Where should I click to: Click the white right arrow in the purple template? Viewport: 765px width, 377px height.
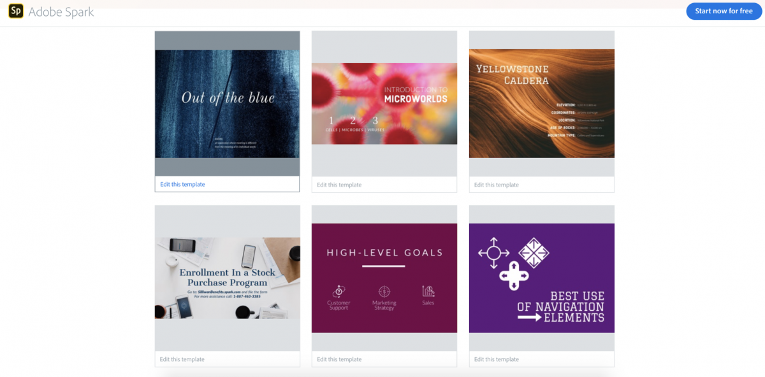pyautogui.click(x=529, y=317)
